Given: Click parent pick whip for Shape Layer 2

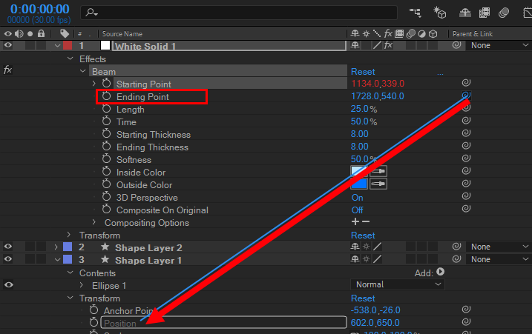Looking at the screenshot, I should coord(456,247).
